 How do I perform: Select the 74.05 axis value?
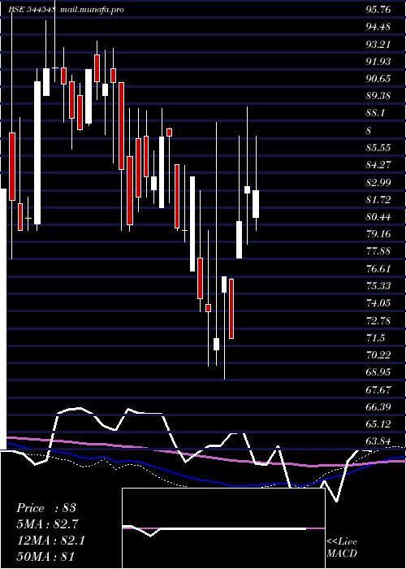click(x=378, y=303)
